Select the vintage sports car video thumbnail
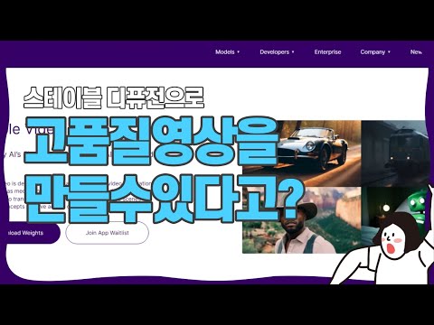 [x=301, y=153]
